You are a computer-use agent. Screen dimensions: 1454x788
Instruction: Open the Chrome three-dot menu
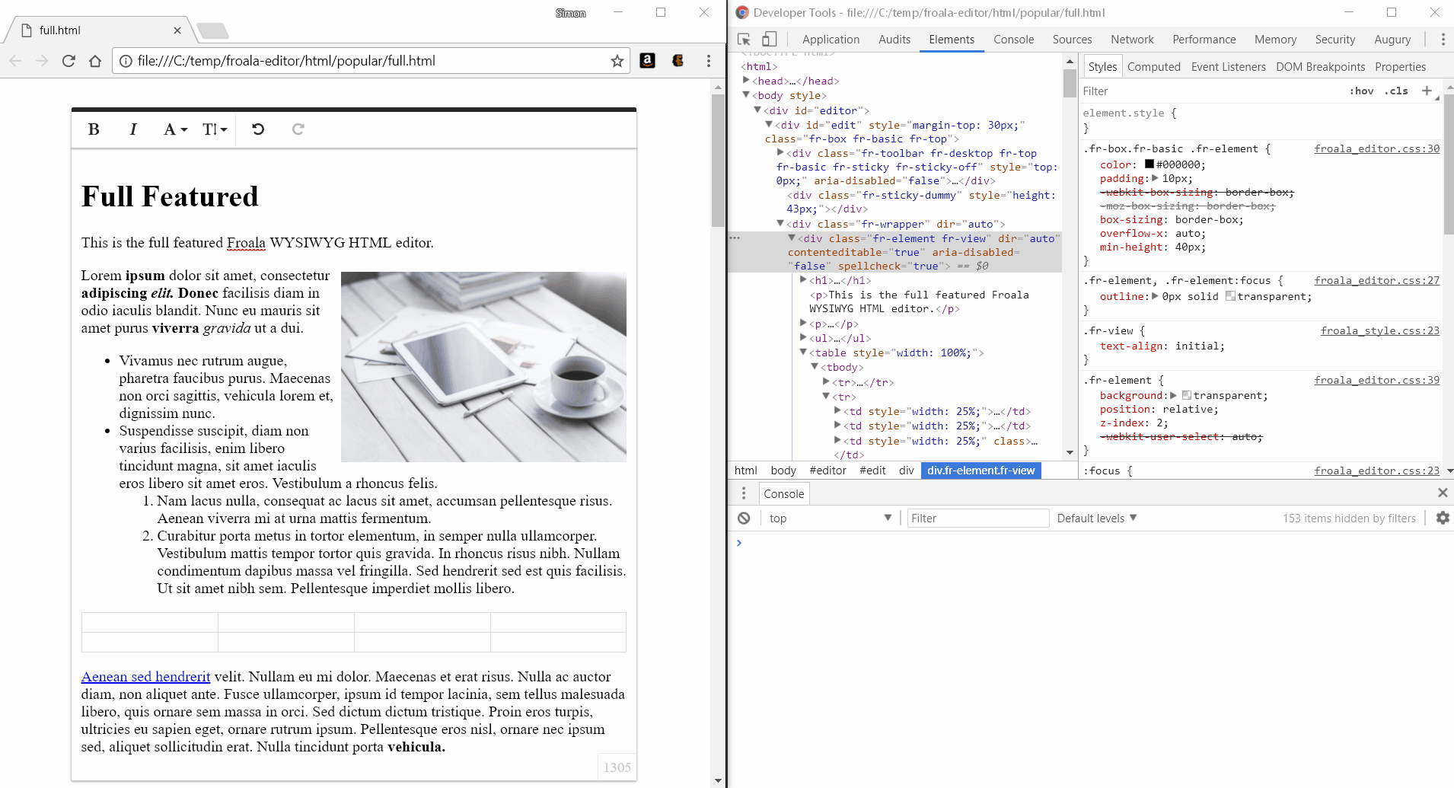tap(708, 61)
